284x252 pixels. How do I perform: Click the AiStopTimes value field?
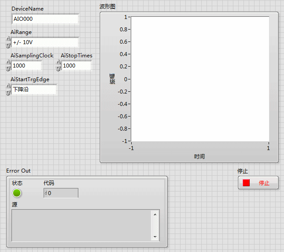click(76, 66)
